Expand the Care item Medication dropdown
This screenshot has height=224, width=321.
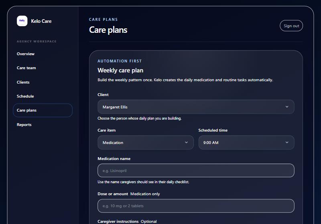[x=146, y=143]
